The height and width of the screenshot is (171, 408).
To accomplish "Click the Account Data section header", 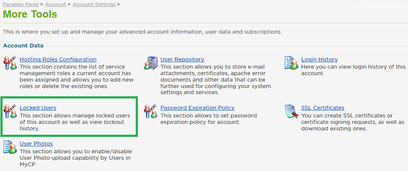I will pyautogui.click(x=23, y=46).
